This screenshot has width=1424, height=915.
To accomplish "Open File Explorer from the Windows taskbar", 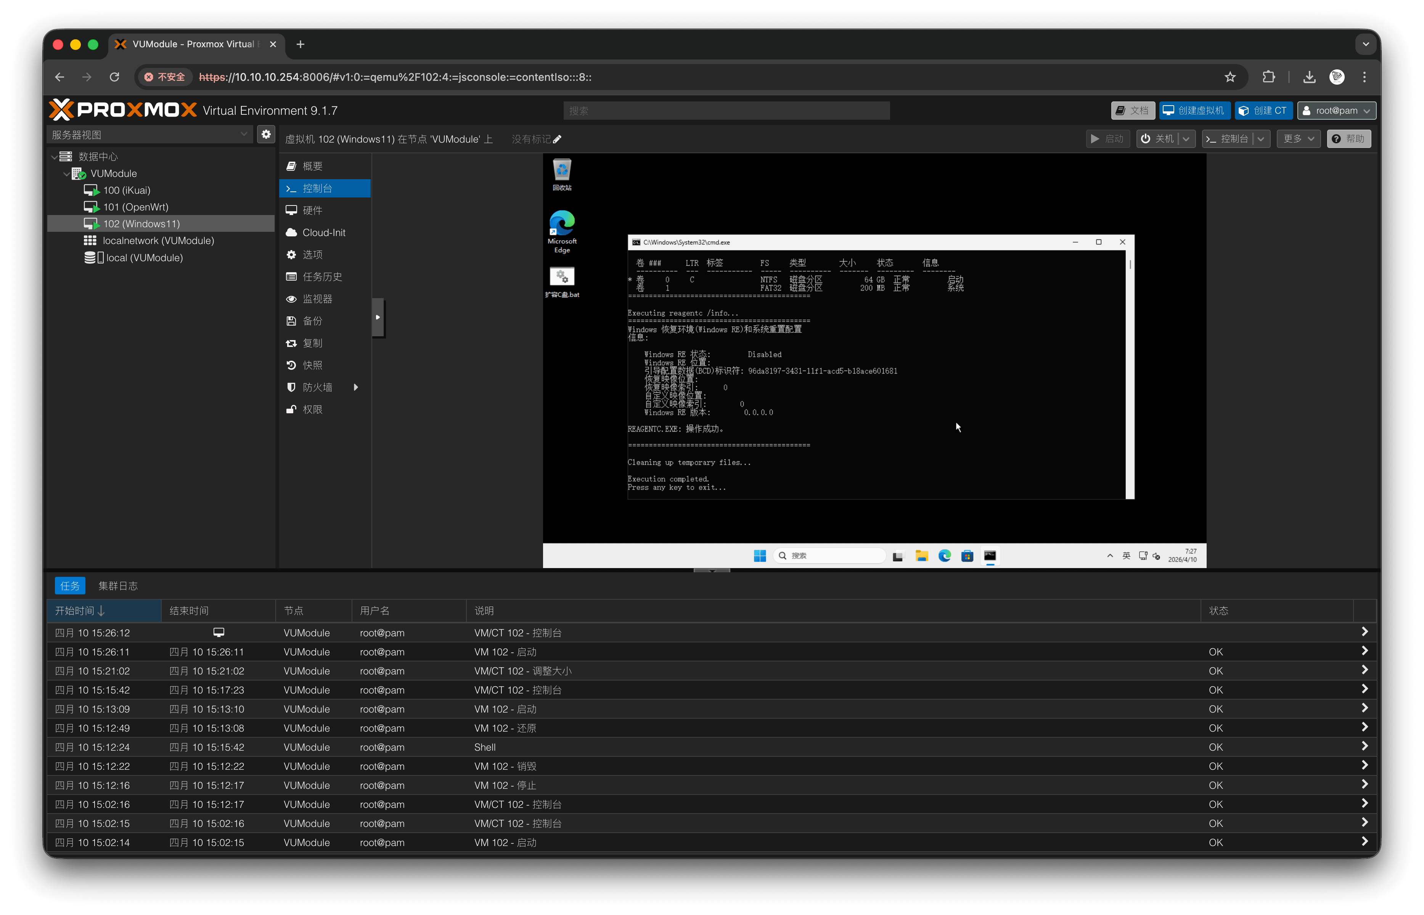I will pyautogui.click(x=921, y=555).
